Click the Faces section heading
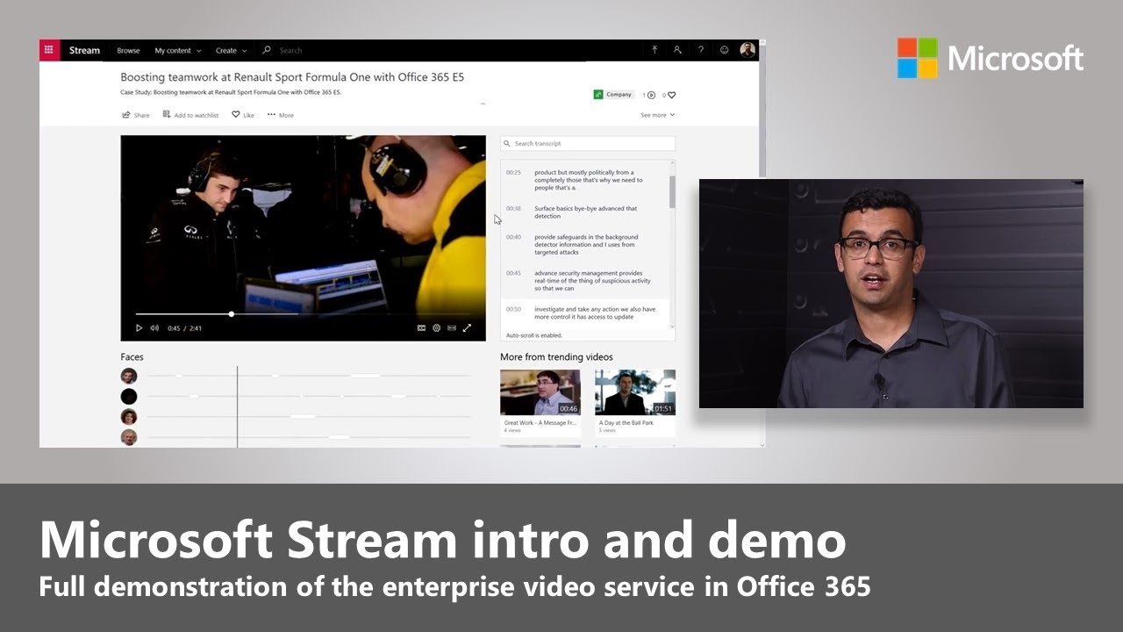1123x632 pixels. (x=132, y=357)
